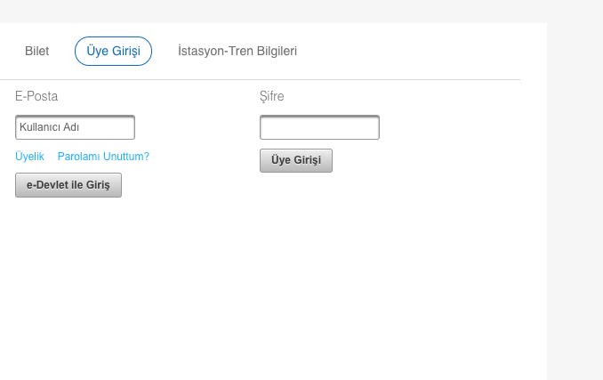
Task: Switch to İstasyon-Tren Bilgileri tab
Action: pos(237,52)
